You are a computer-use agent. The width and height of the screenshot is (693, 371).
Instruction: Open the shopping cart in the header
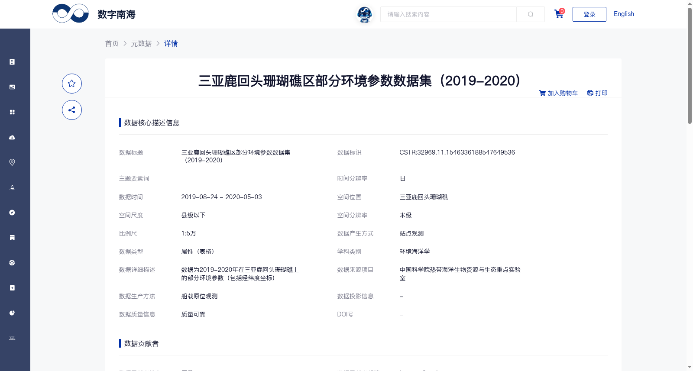559,14
